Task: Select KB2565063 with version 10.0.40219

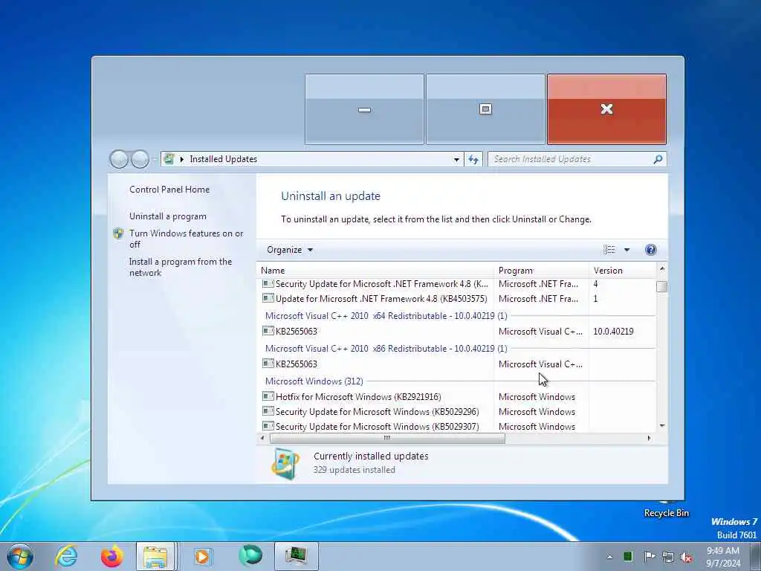Action: (x=456, y=331)
